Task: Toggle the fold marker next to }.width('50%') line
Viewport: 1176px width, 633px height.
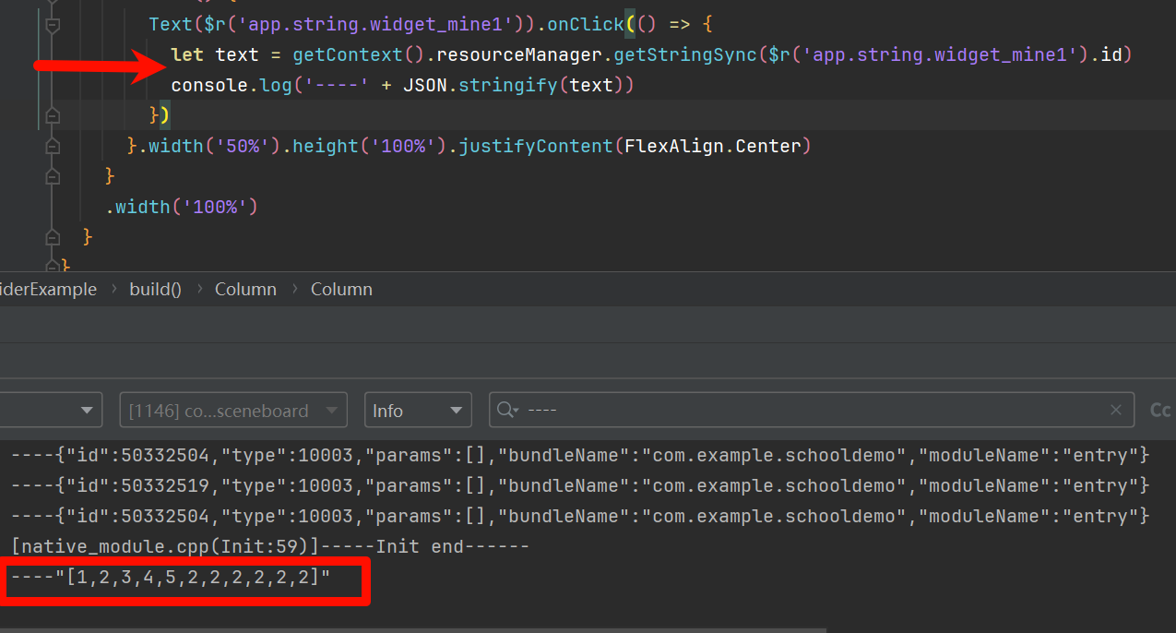Action: pyautogui.click(x=53, y=146)
